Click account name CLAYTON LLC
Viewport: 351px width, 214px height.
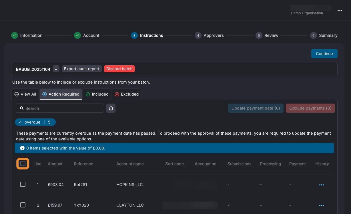tap(130, 205)
